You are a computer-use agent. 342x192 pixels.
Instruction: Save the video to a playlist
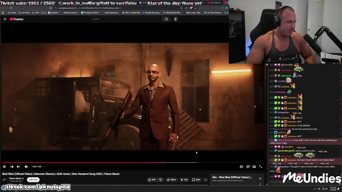click(x=196, y=180)
